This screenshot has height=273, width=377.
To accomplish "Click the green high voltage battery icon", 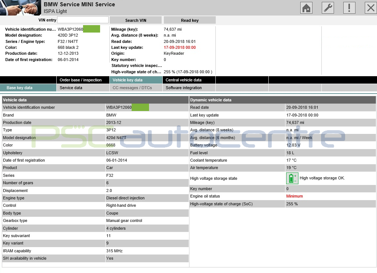I will tap(292, 178).
